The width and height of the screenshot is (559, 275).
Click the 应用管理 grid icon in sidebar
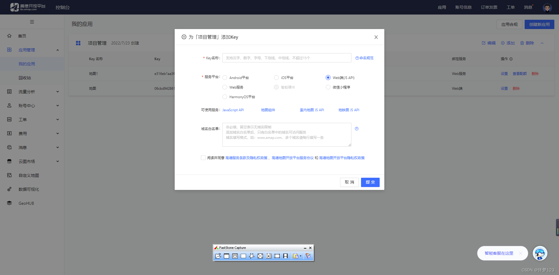9,50
